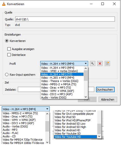Image resolution: width=122 pixels, height=147 pixels.
Task: Select Video - WMV + WMA (ASF) in lower left list
Action: (x=24, y=120)
